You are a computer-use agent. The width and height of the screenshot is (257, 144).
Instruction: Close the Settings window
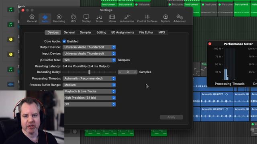pyautogui.click(x=23, y=10)
